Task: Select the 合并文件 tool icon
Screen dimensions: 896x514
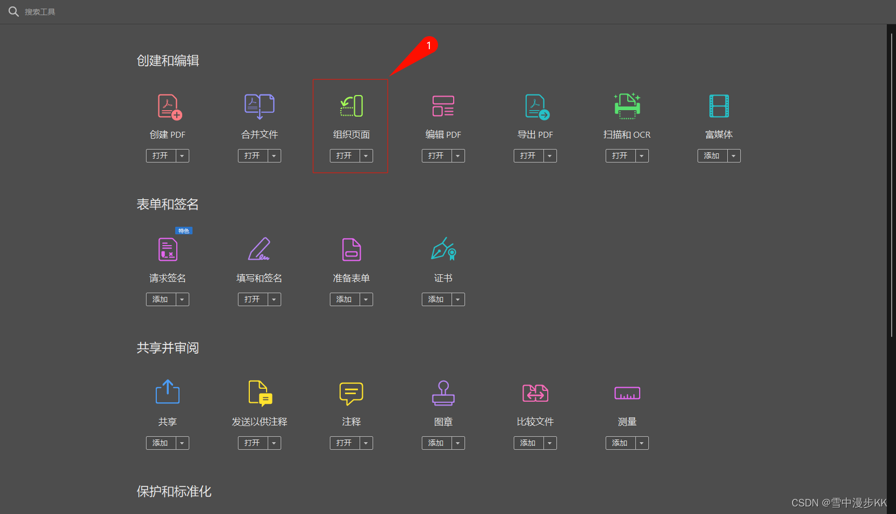Action: click(x=260, y=106)
